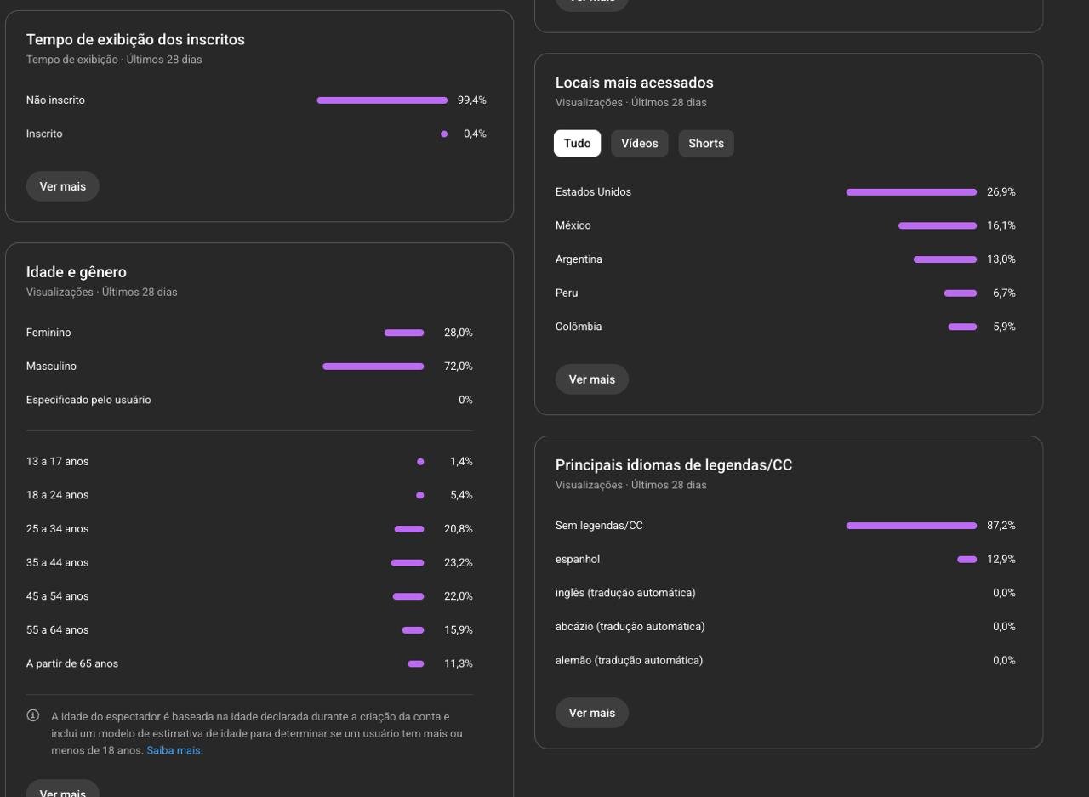
Task: Click the Feminino 28,0% bar
Action: (x=404, y=333)
